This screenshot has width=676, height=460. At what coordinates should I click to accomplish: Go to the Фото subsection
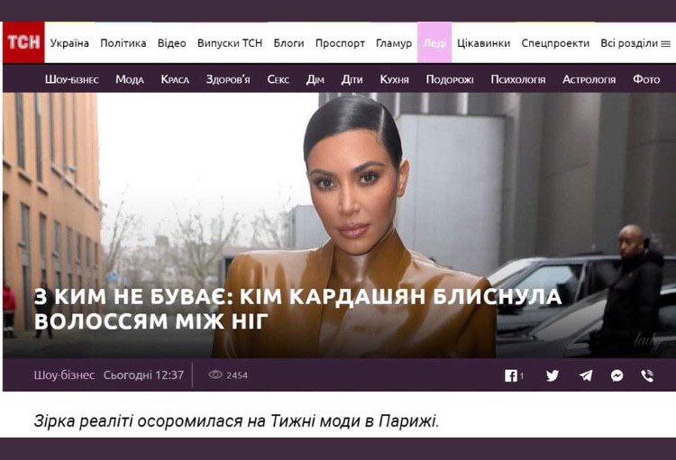(646, 79)
